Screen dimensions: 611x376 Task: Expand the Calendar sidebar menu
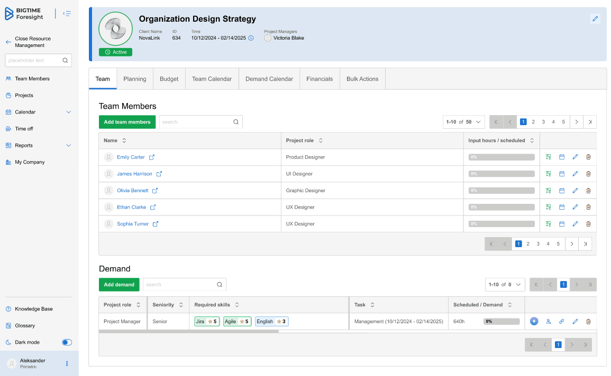tap(68, 112)
